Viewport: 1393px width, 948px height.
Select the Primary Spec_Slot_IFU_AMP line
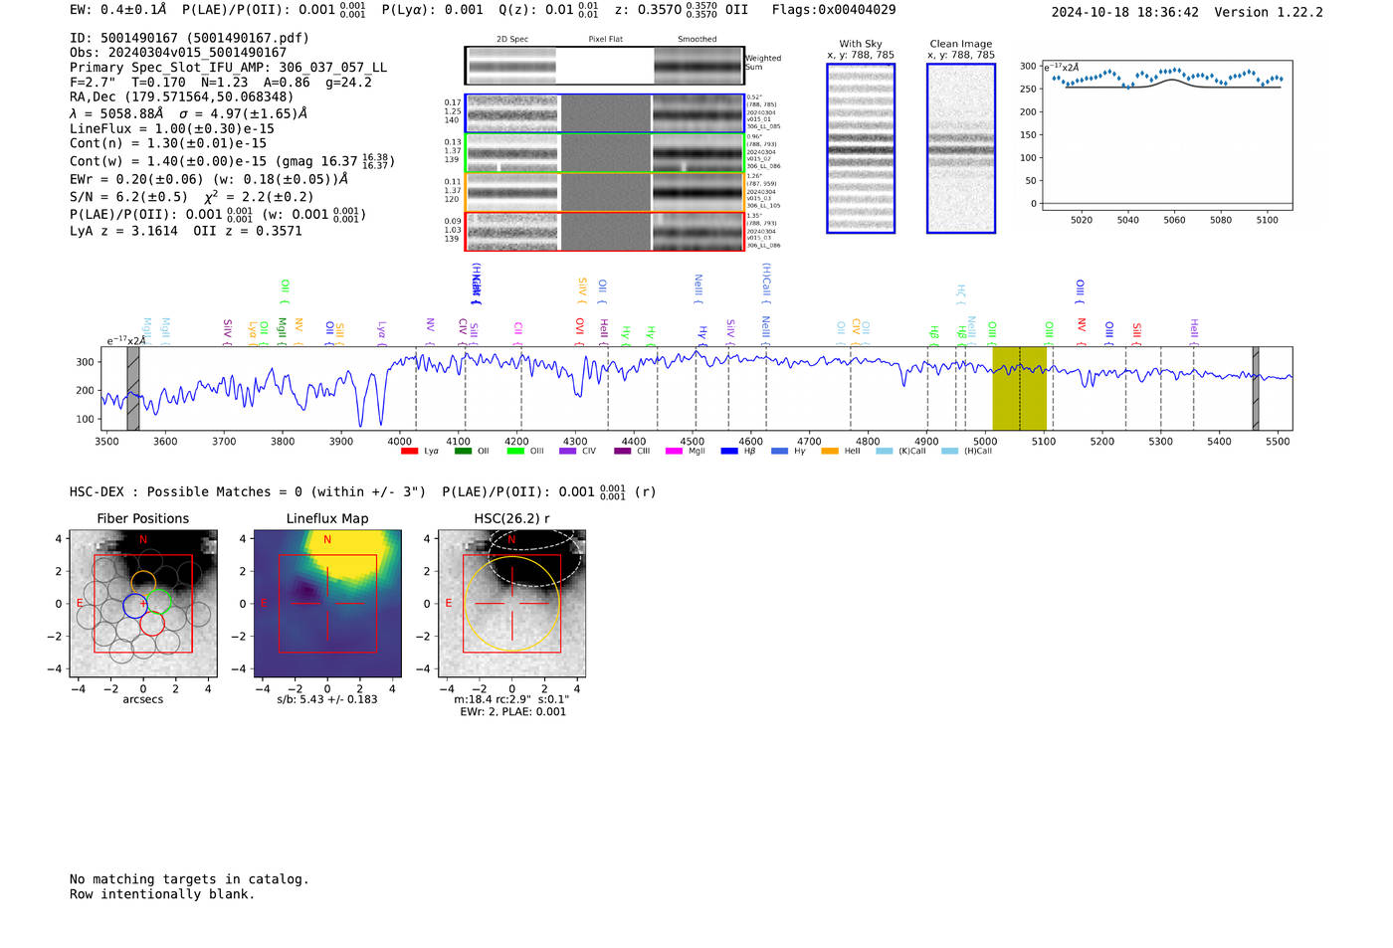pyautogui.click(x=229, y=68)
